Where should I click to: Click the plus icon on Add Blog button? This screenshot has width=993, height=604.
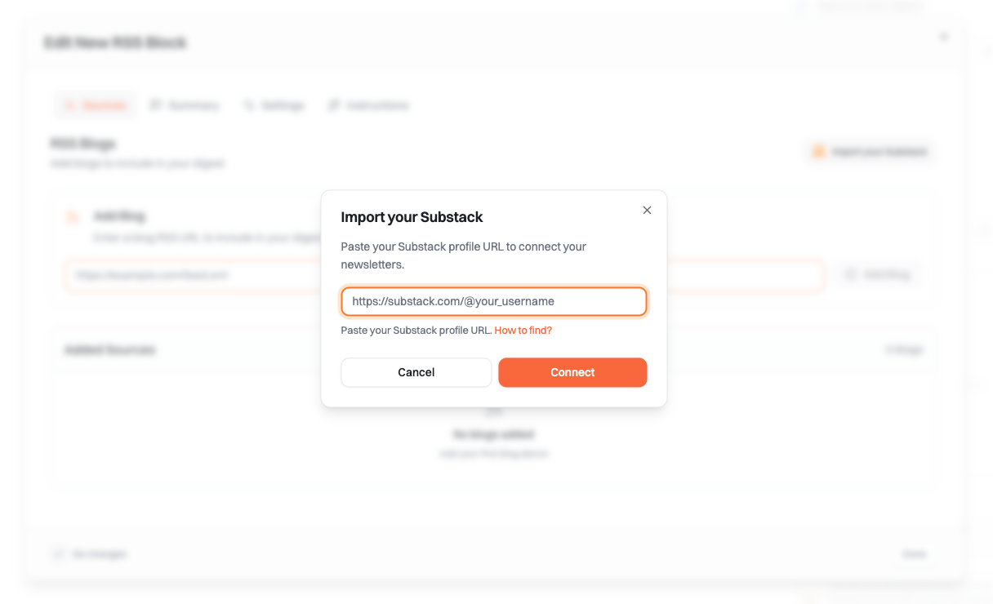(851, 276)
